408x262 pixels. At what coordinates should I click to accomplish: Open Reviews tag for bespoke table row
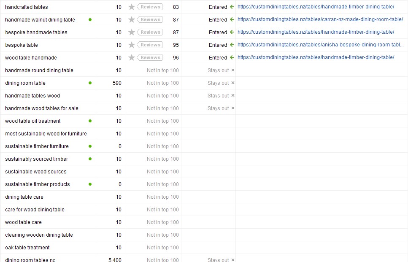tap(150, 45)
